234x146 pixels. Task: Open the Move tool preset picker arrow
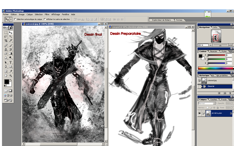(x=11, y=19)
